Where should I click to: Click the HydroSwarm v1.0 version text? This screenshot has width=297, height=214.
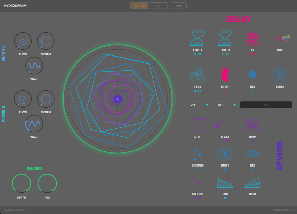pos(283,210)
